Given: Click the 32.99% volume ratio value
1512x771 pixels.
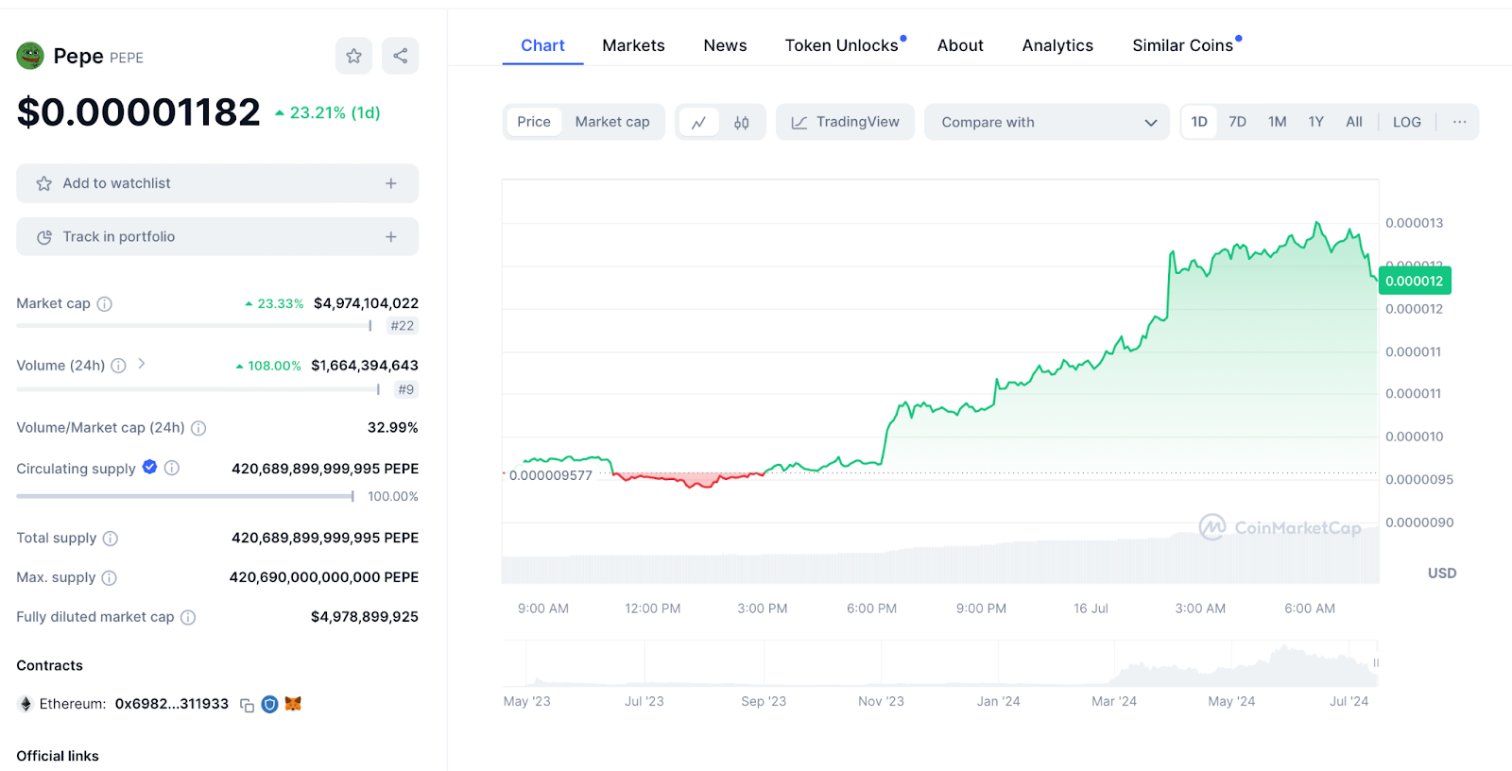Looking at the screenshot, I should (x=393, y=428).
